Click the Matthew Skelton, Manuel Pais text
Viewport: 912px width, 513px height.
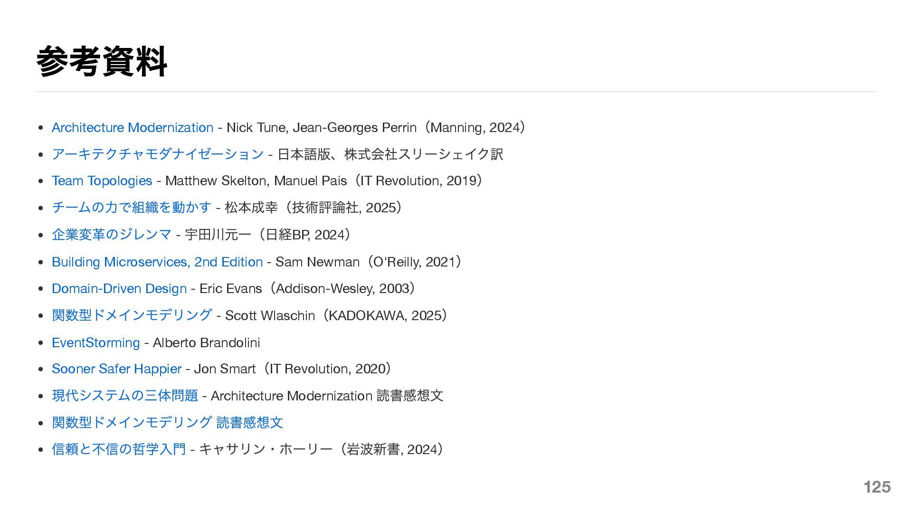tap(256, 181)
